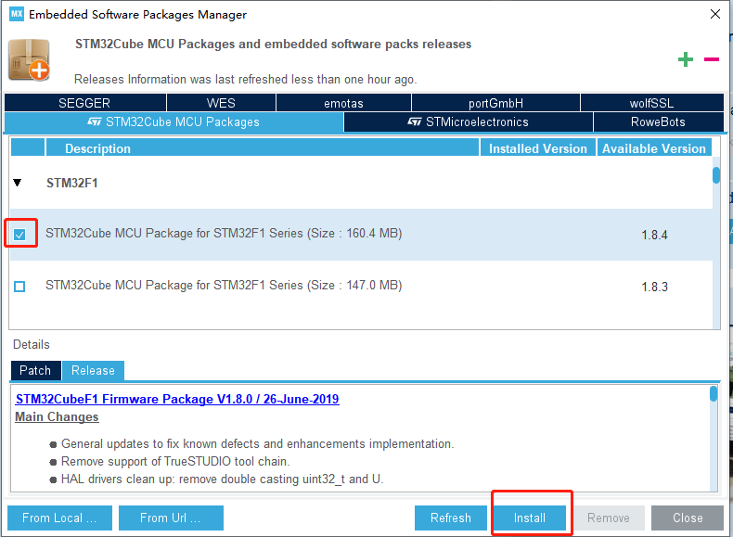Viewport: 733px width, 537px height.
Task: Click the From Local button
Action: (59, 518)
